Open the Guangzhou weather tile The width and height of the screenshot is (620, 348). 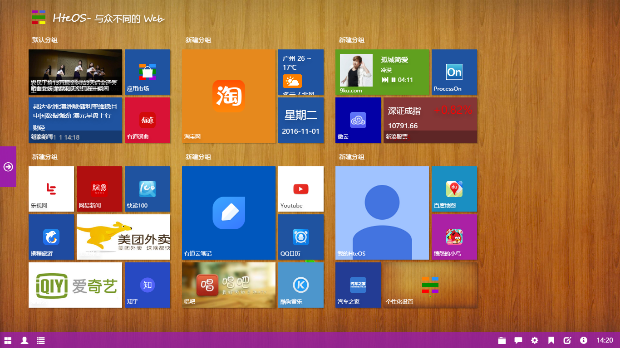tap(301, 72)
